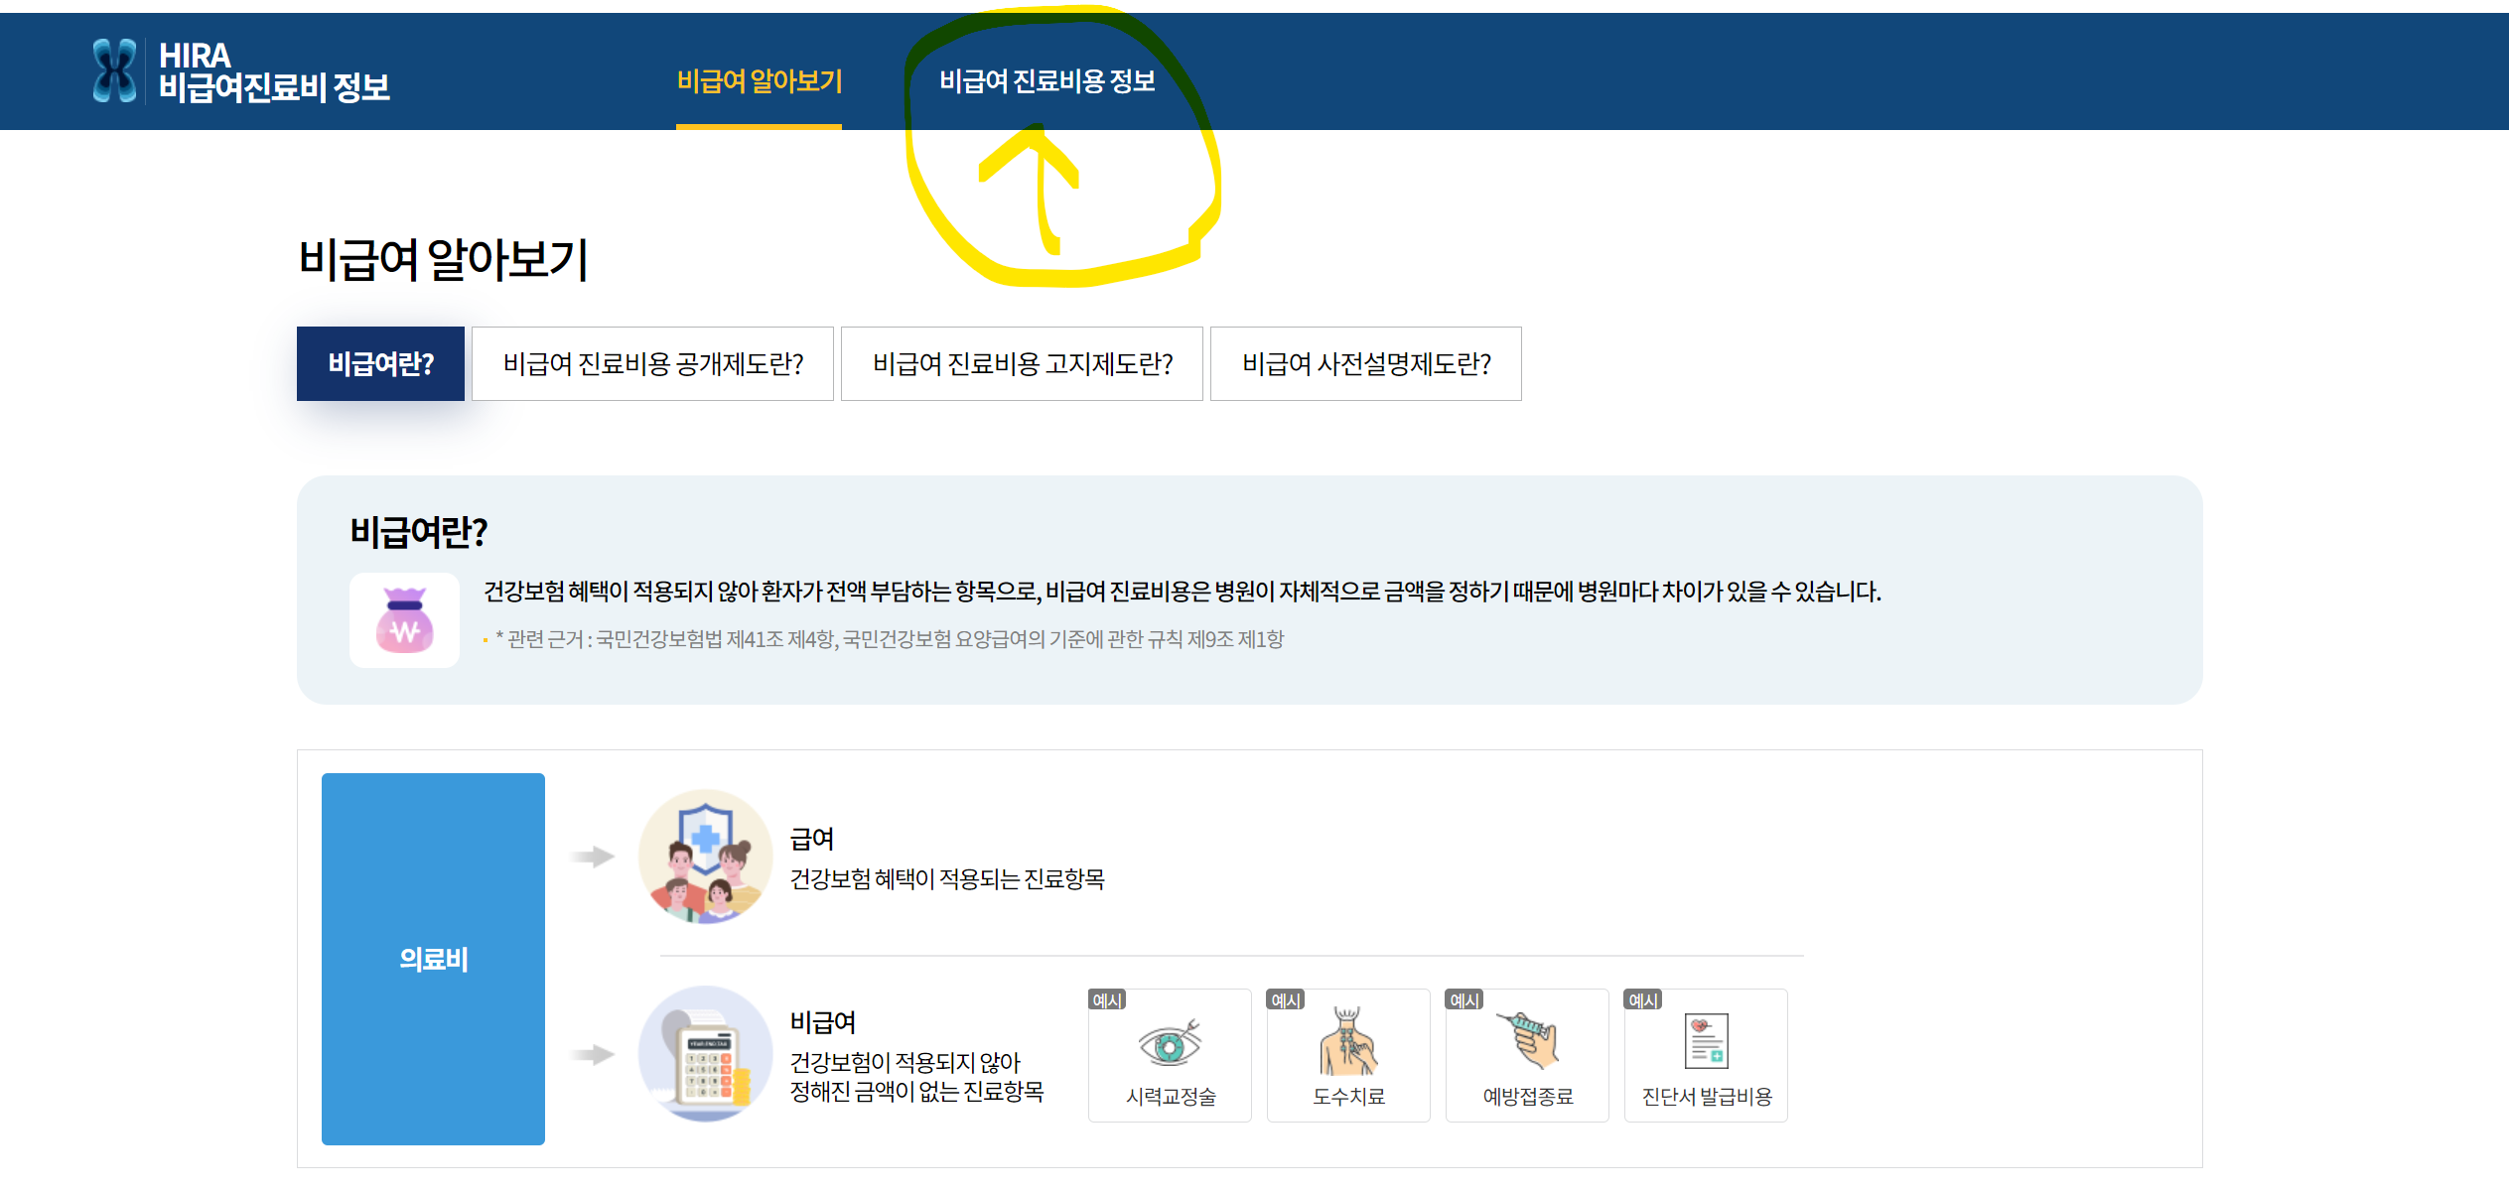
Task: Open the 비급여 진료비용 정보 menu
Action: 1047,80
